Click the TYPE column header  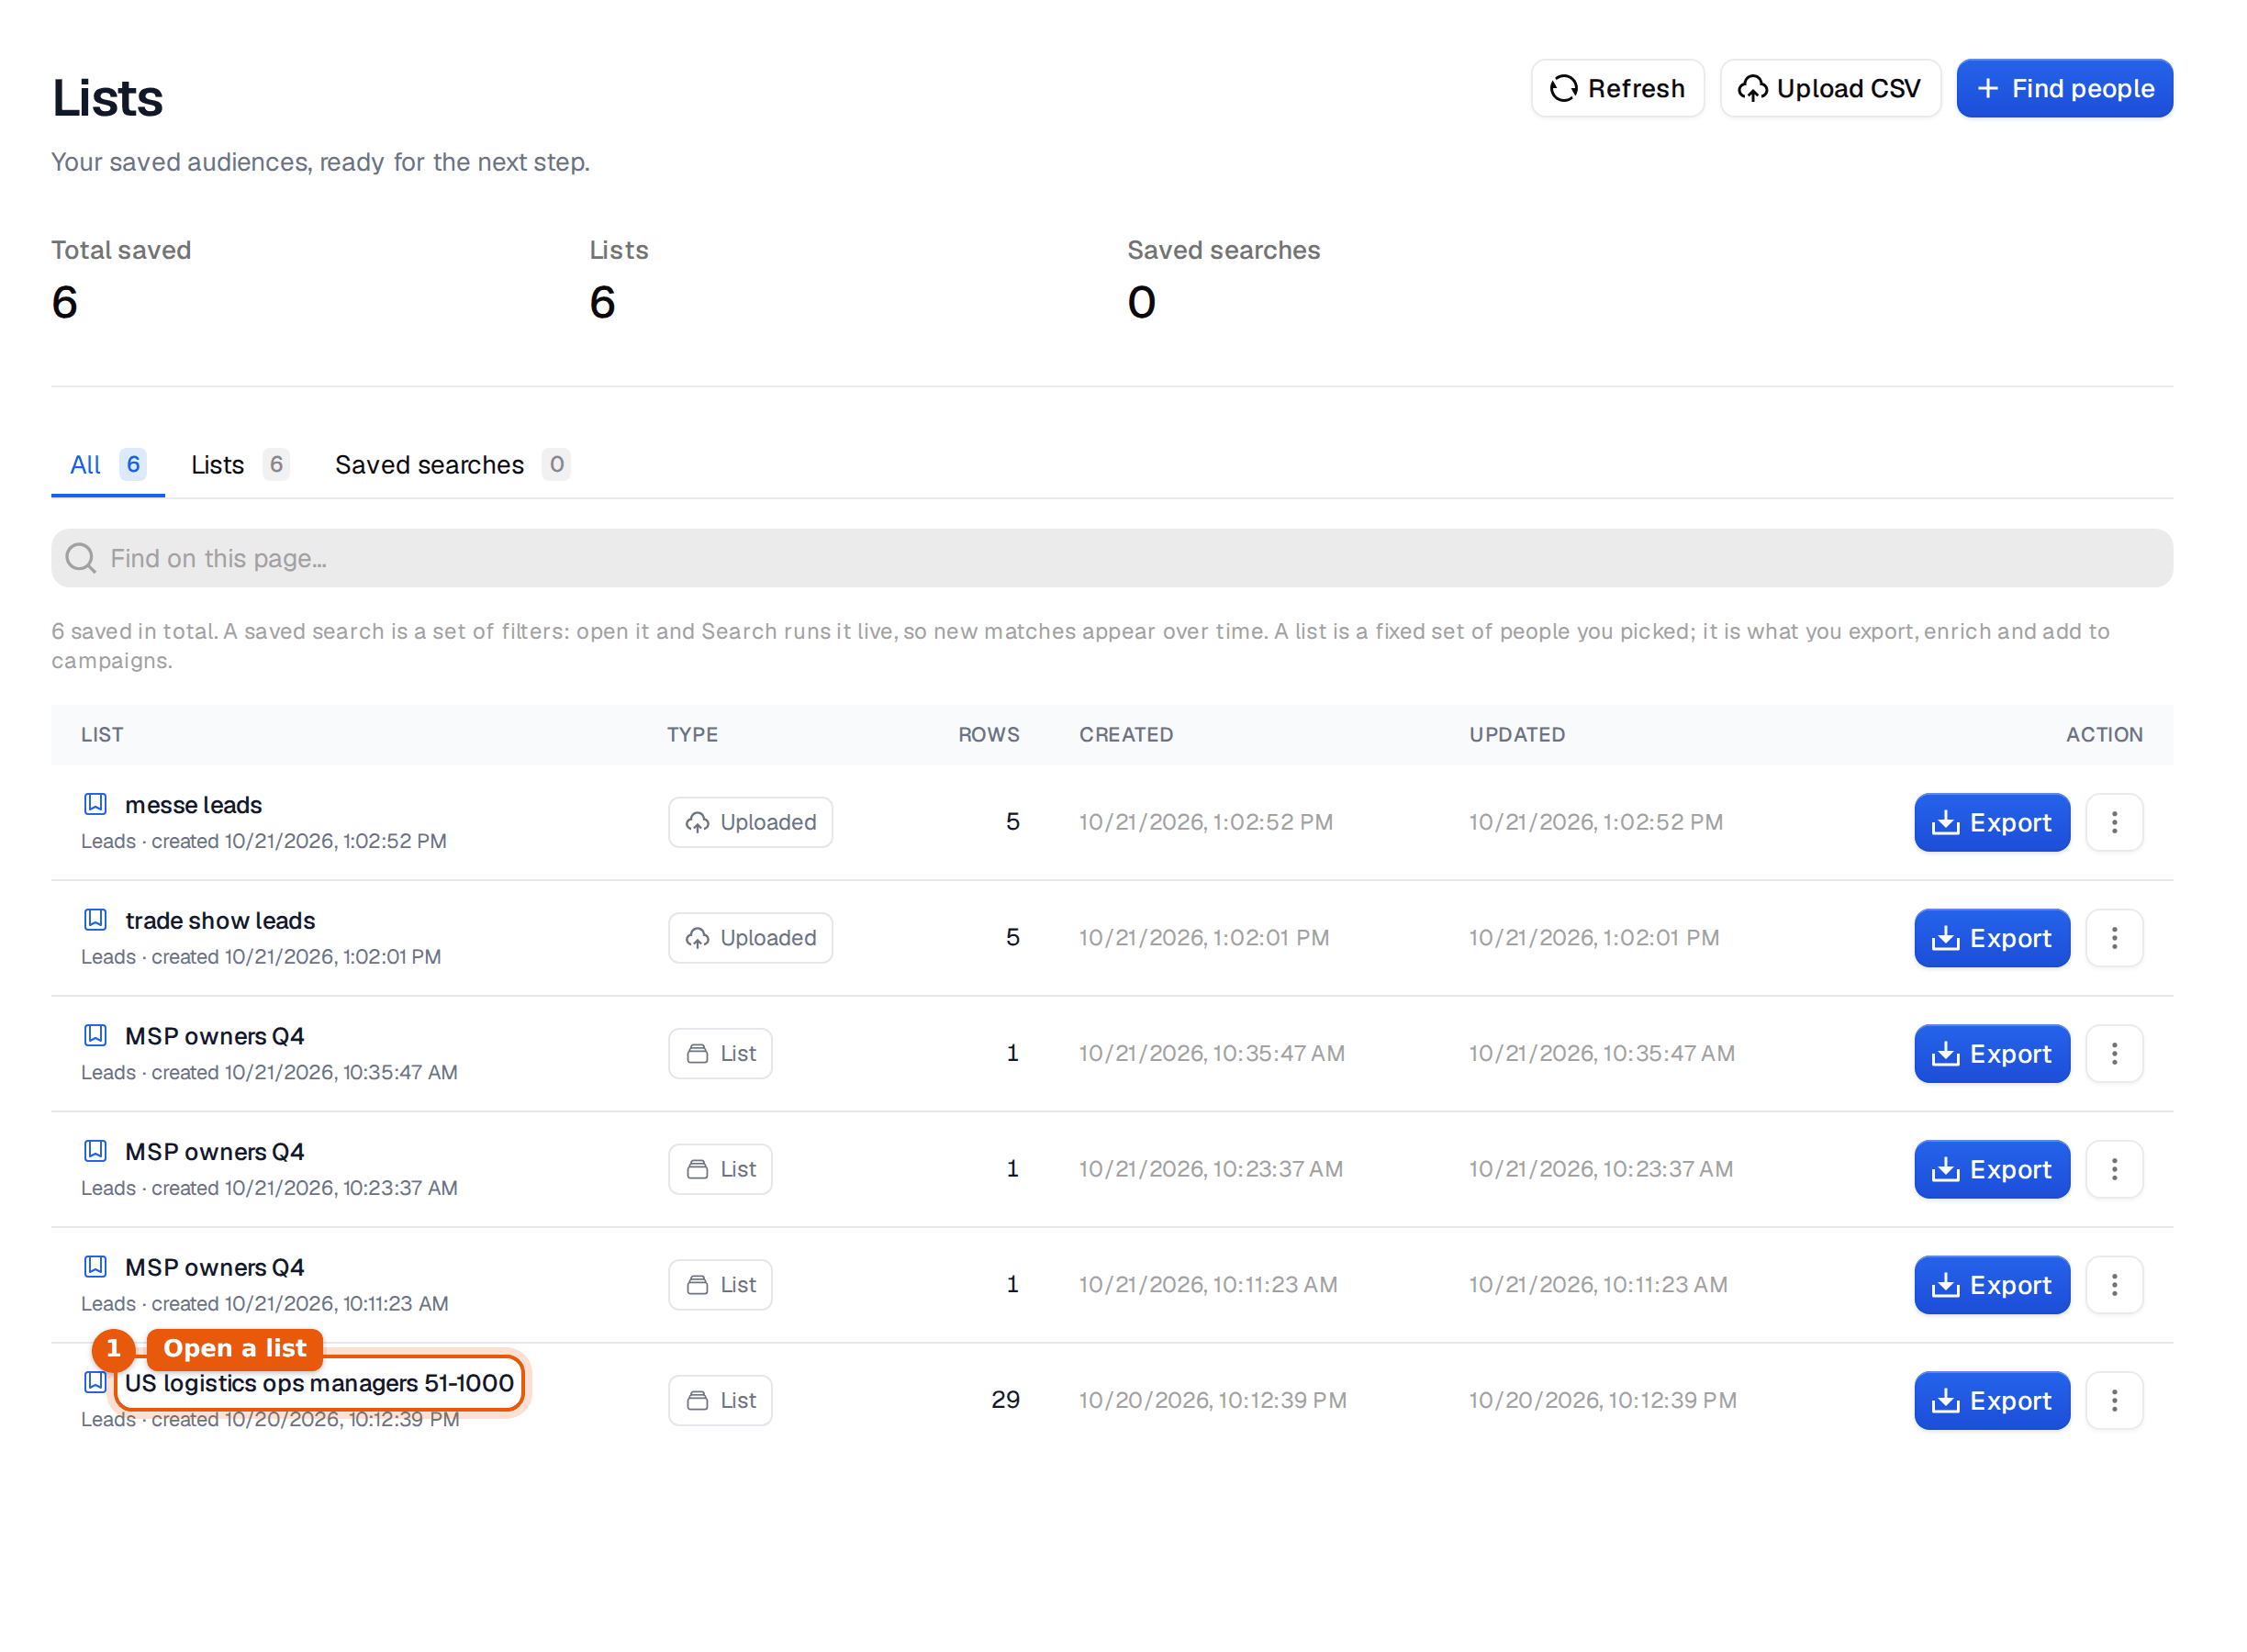pyautogui.click(x=692, y=735)
